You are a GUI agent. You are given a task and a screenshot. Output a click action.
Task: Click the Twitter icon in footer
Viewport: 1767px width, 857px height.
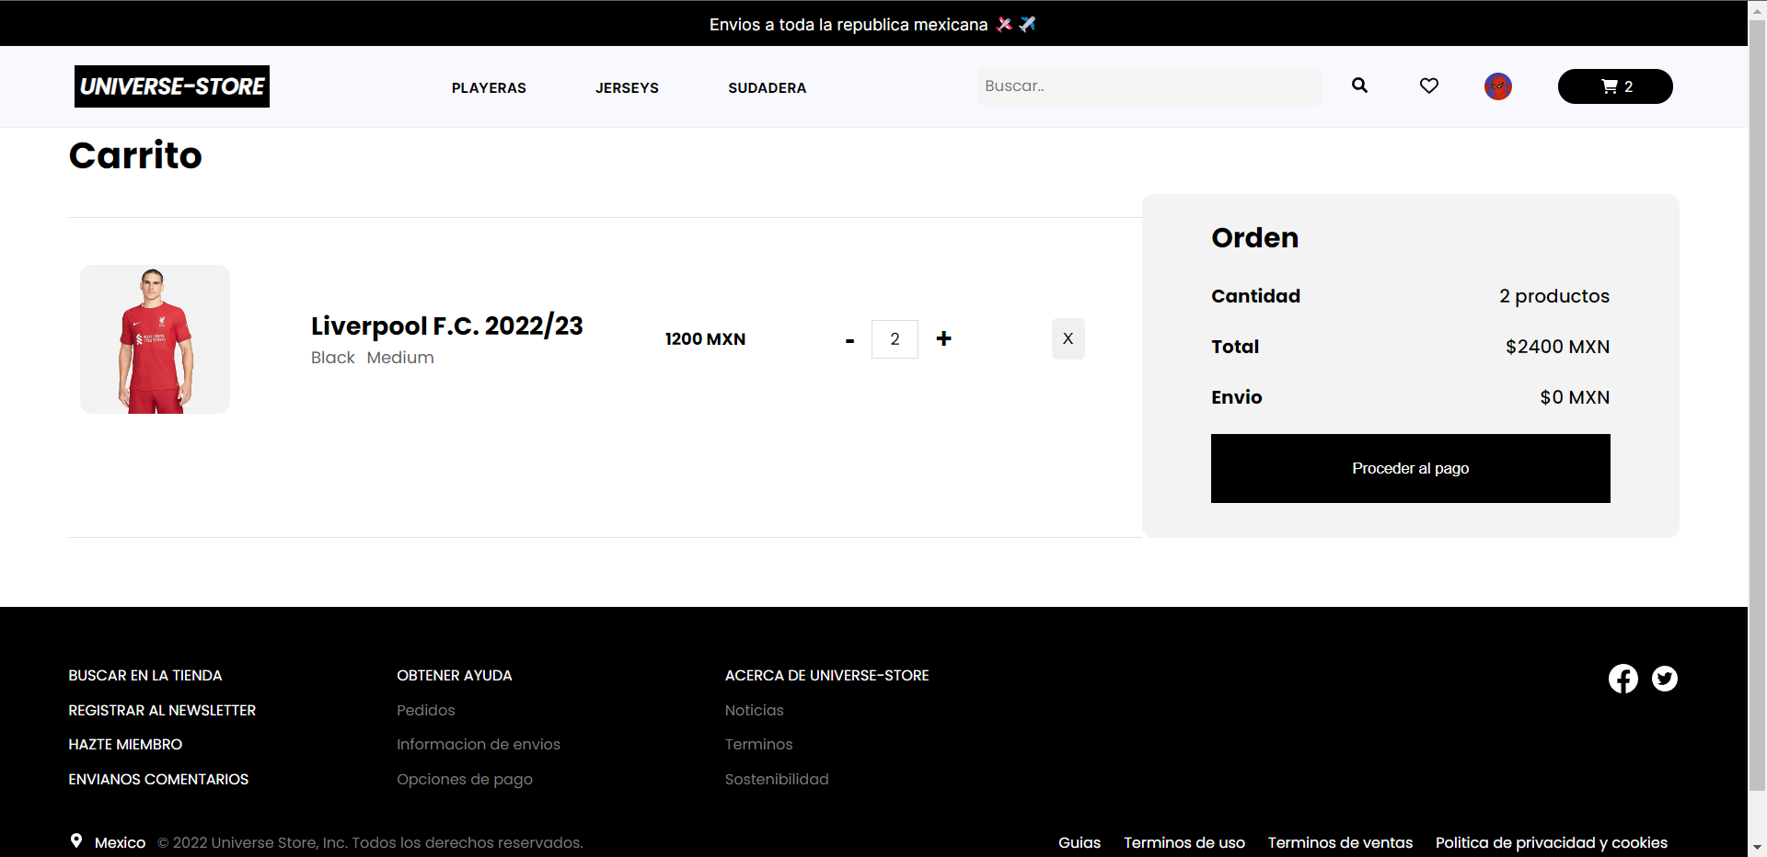coord(1665,679)
